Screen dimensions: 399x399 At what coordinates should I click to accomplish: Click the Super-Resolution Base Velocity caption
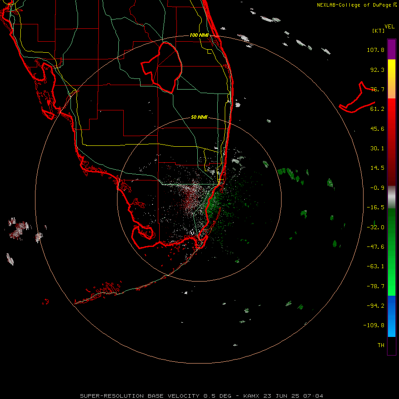coord(202,396)
